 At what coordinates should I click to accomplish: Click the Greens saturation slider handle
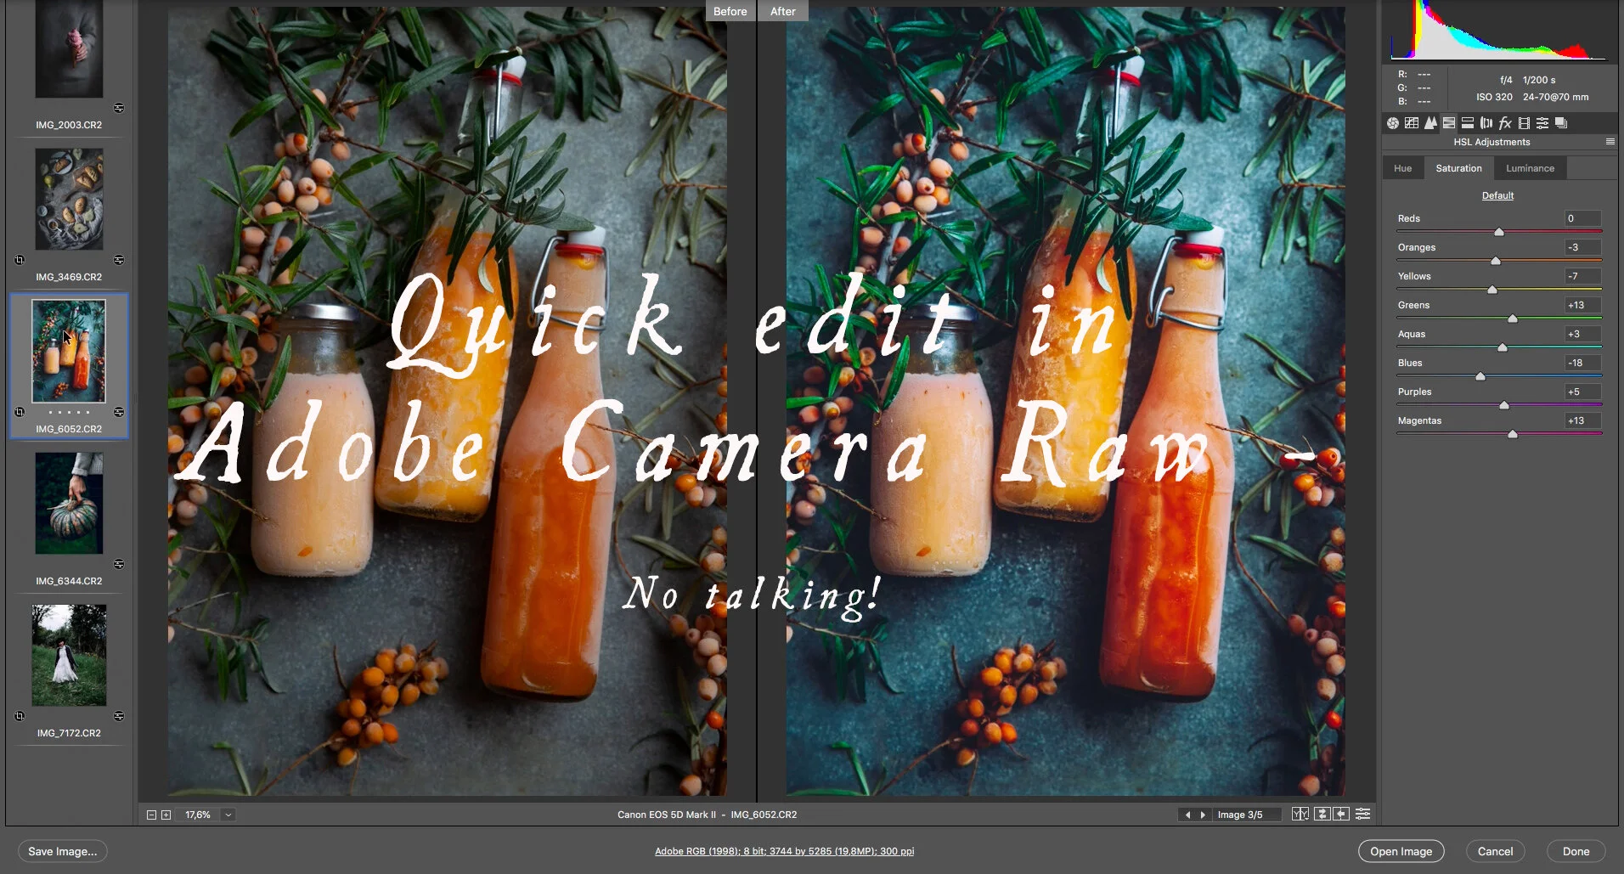click(x=1513, y=319)
